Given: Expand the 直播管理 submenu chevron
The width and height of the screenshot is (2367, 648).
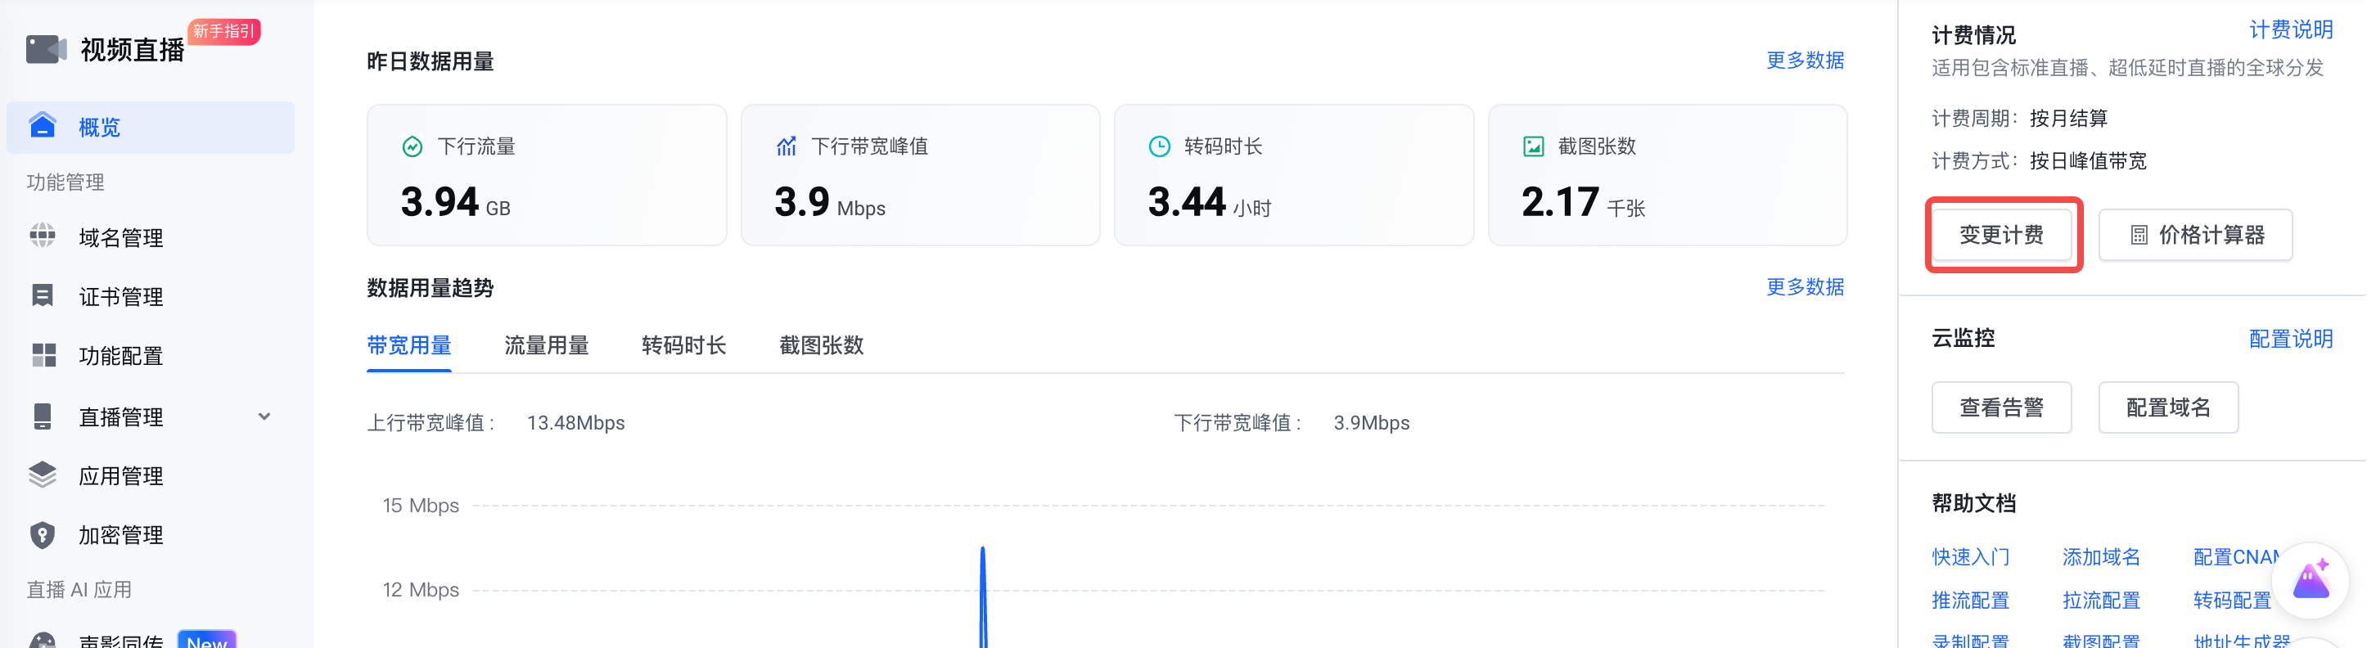Looking at the screenshot, I should [x=264, y=416].
